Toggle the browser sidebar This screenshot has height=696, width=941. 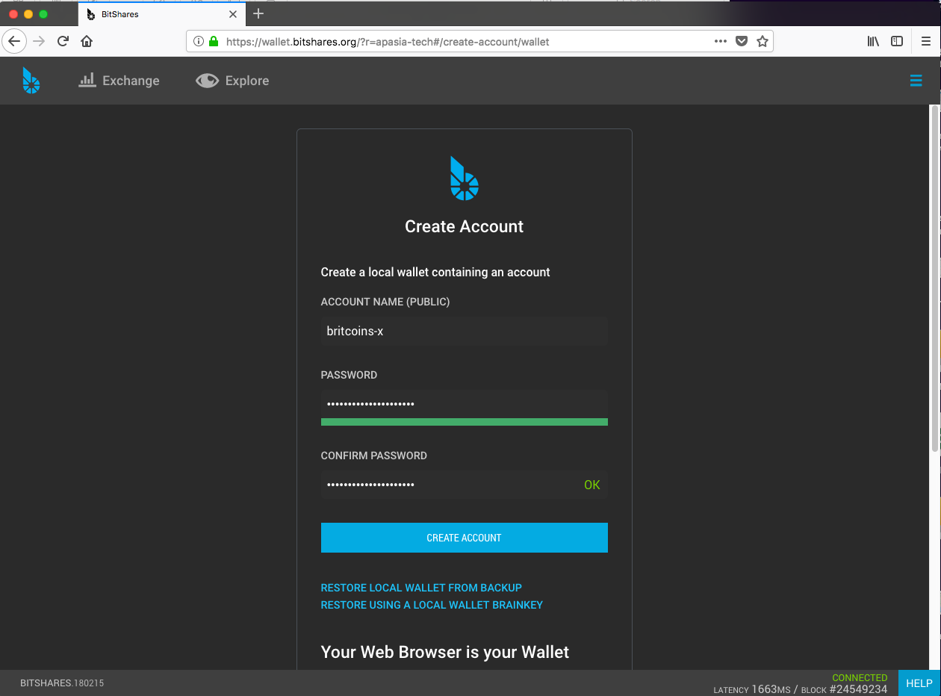897,42
